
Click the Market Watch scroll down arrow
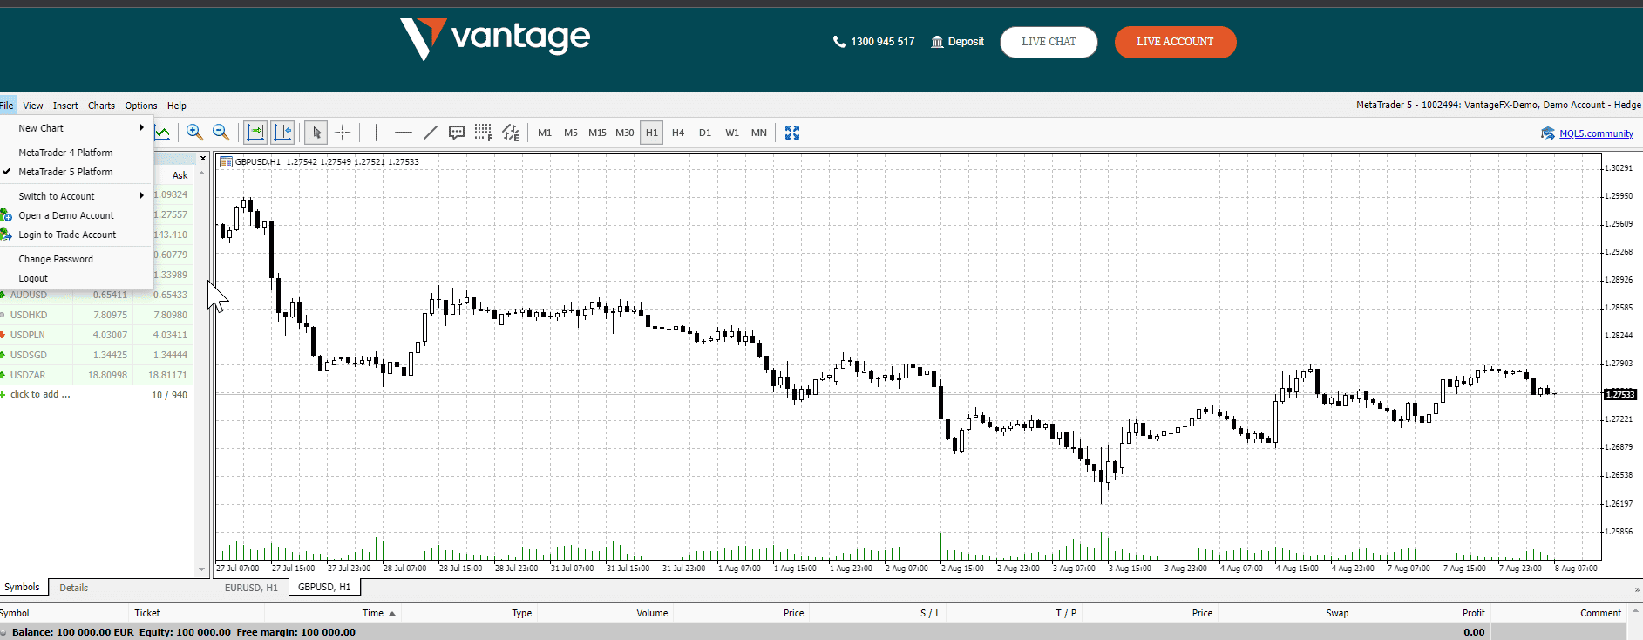pyautogui.click(x=202, y=569)
